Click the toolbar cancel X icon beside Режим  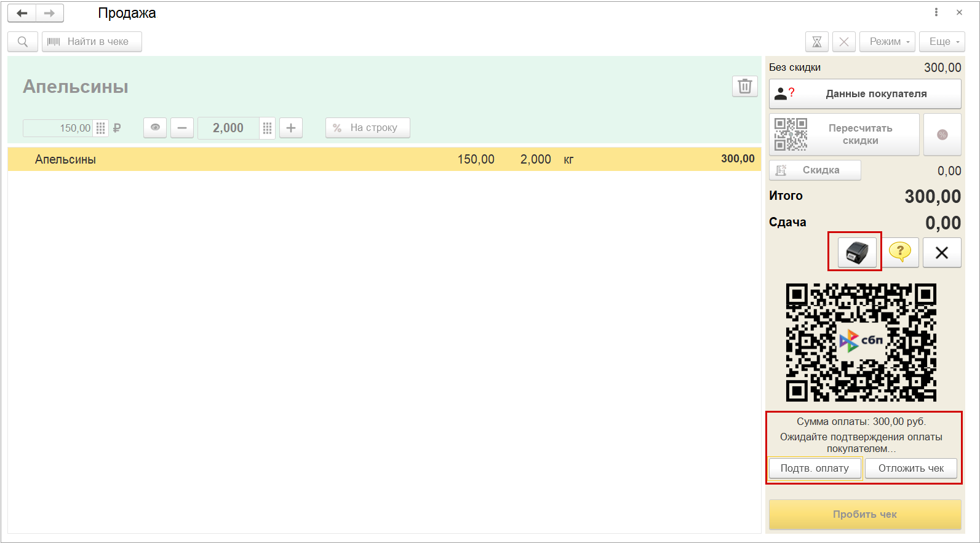(844, 42)
